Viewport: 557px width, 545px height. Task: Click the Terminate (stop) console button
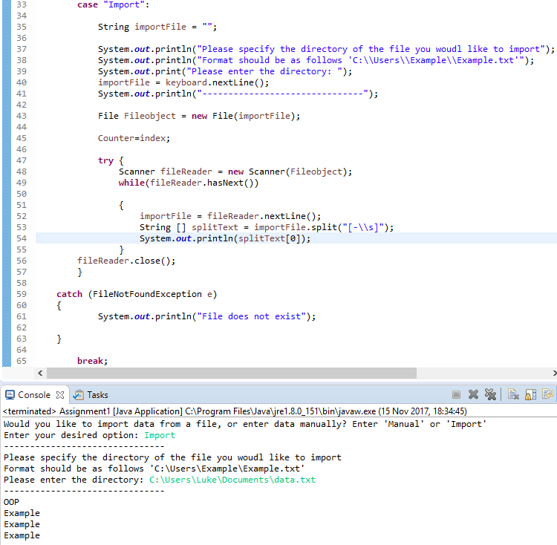click(456, 394)
